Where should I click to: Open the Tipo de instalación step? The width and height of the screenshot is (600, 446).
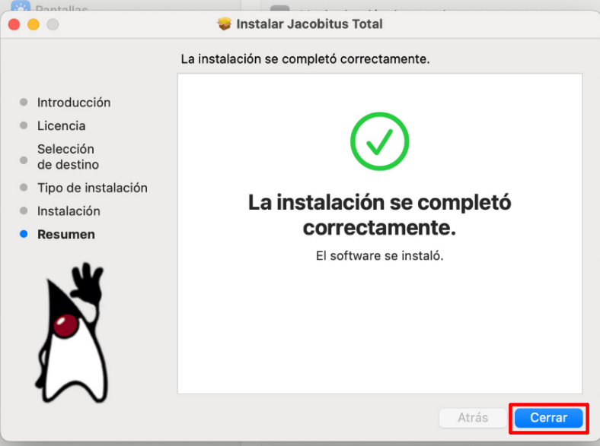(x=92, y=188)
